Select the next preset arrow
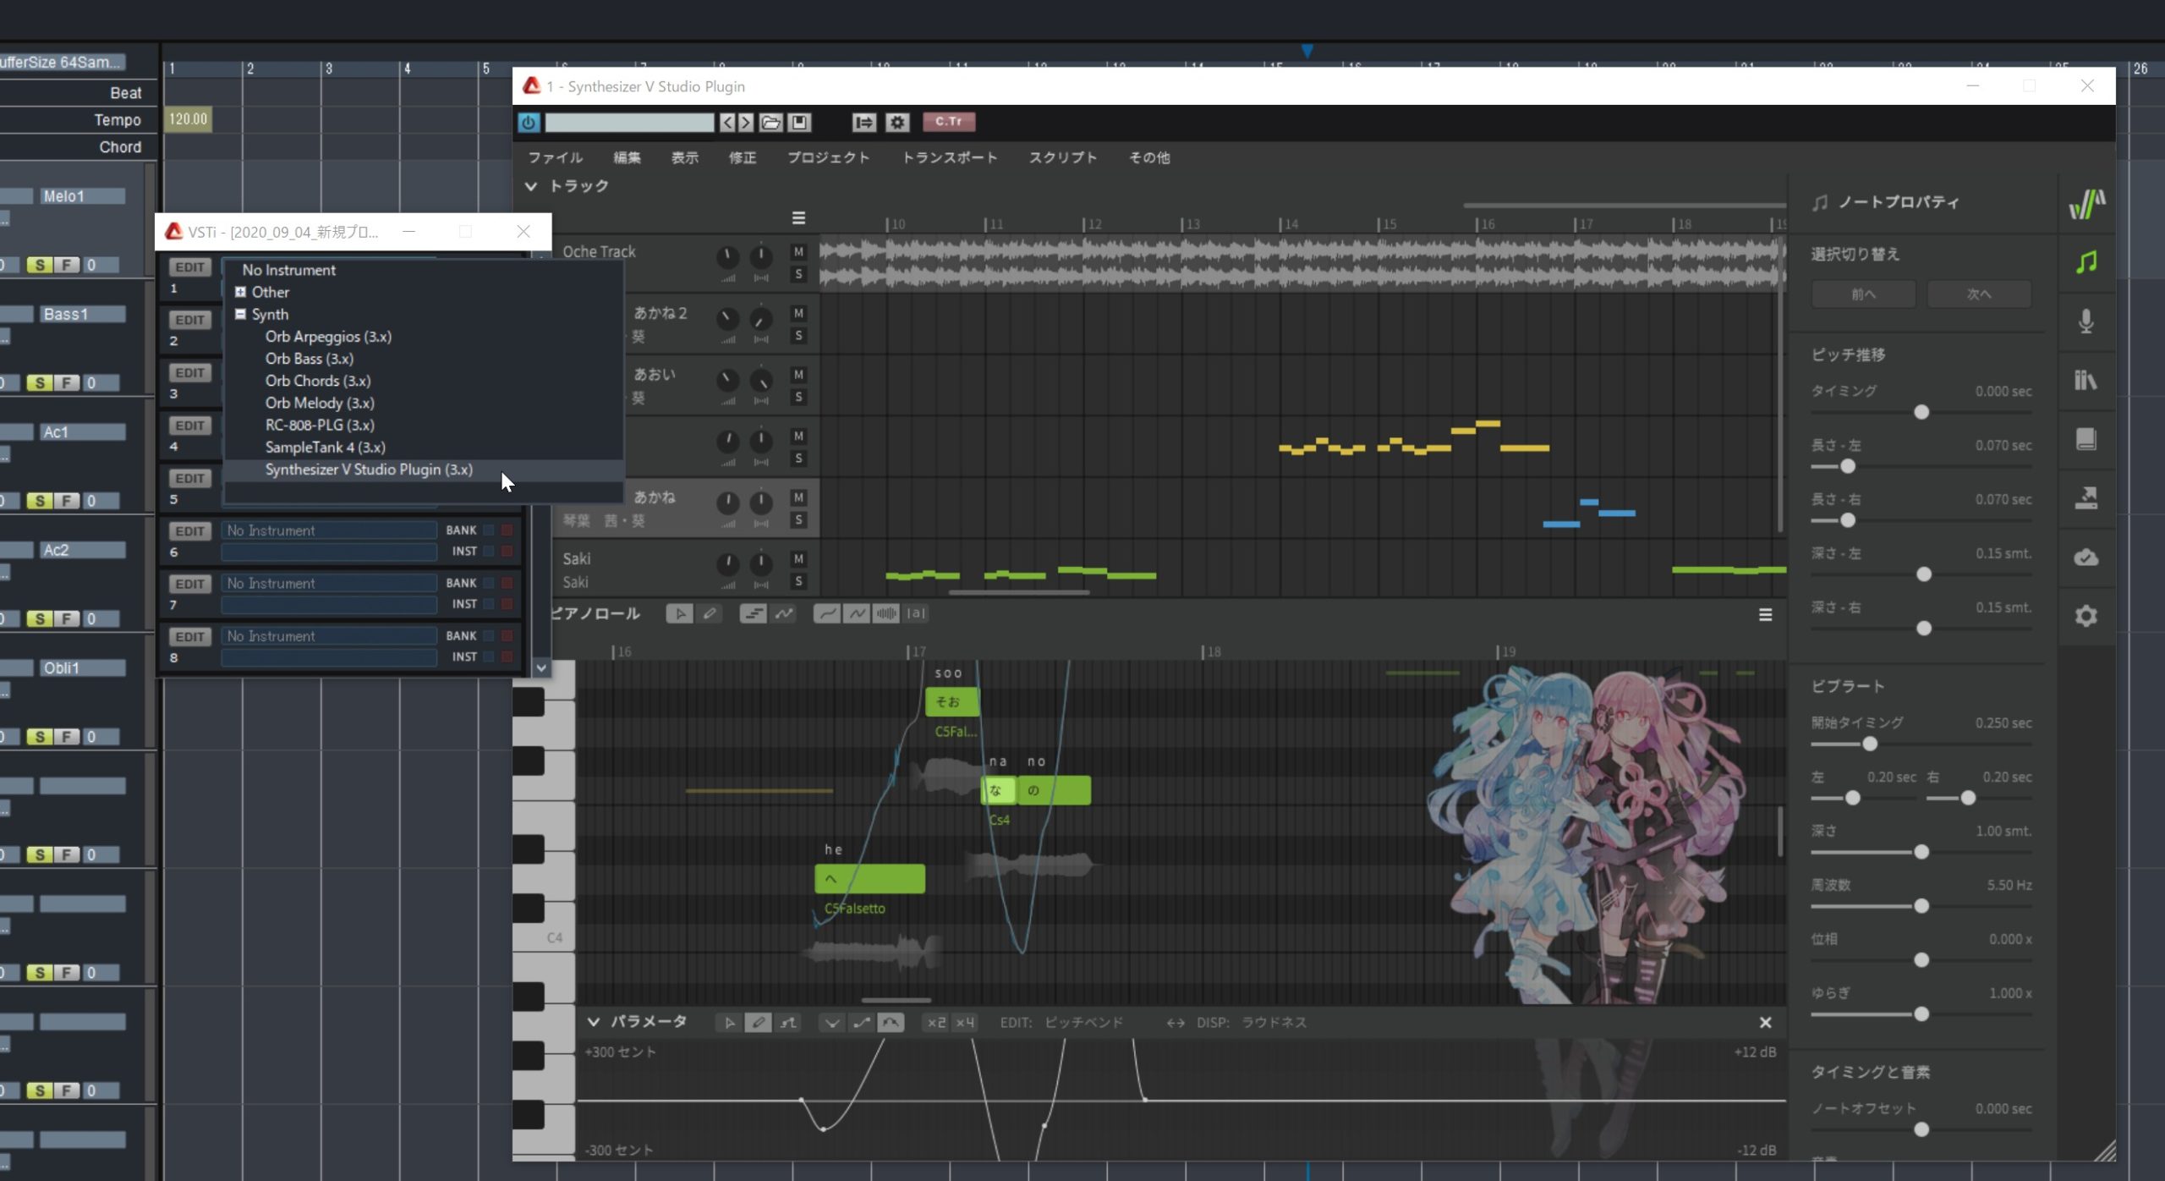2165x1181 pixels. [x=746, y=123]
